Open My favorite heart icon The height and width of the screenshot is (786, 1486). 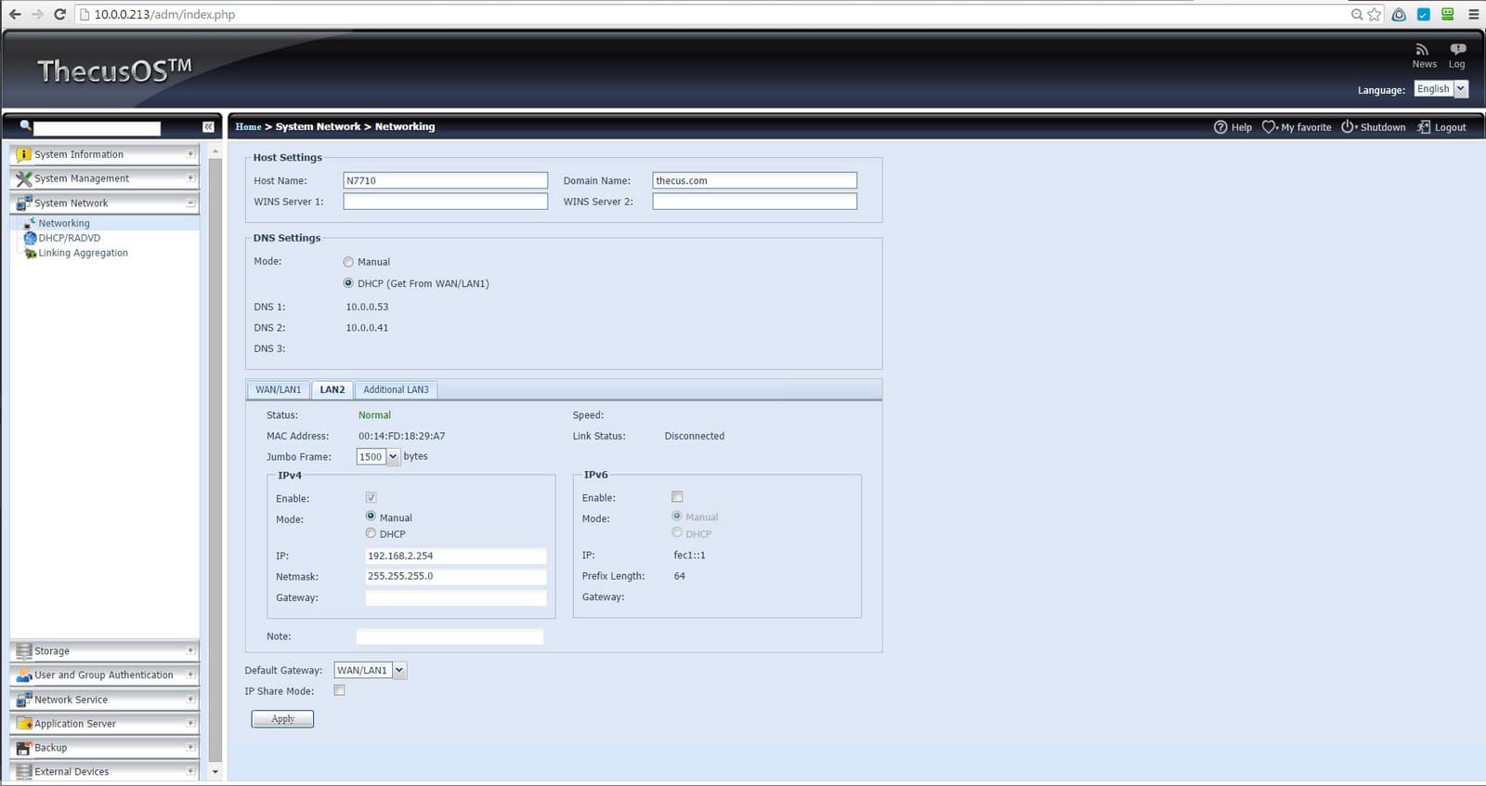[1269, 127]
